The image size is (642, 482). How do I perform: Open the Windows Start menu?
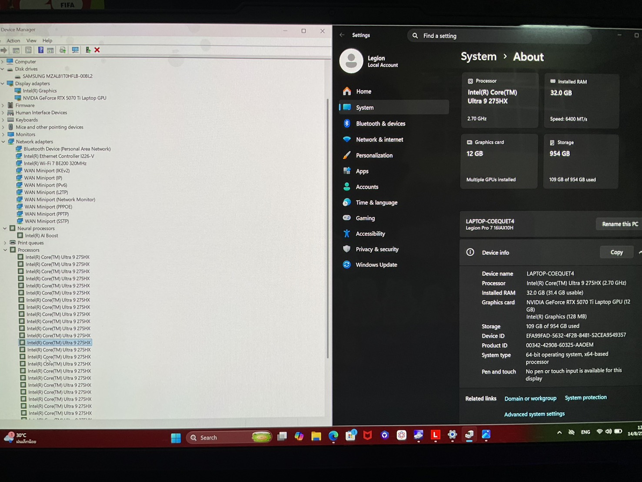(x=176, y=438)
